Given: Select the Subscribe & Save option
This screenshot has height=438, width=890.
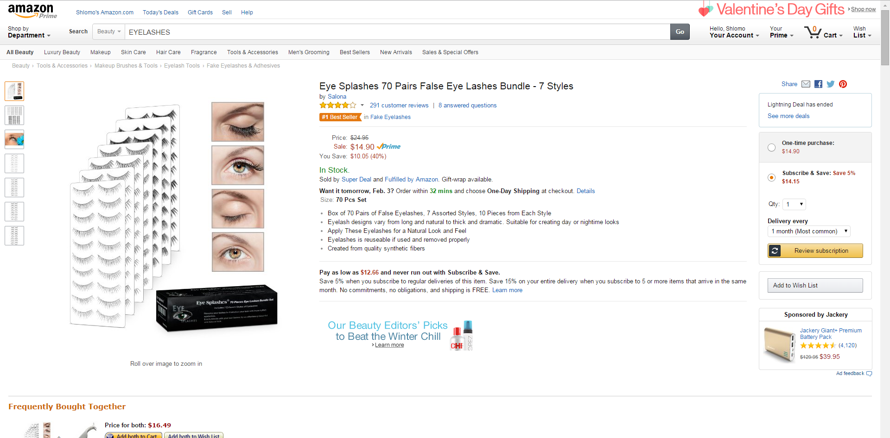Looking at the screenshot, I should click(771, 177).
